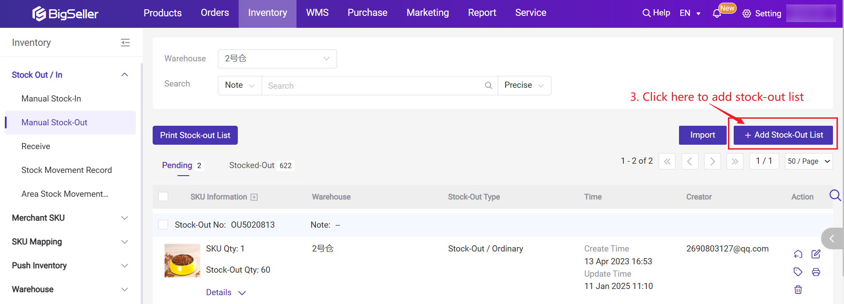
Task: Click the Add Stock-Out List button
Action: [x=783, y=135]
